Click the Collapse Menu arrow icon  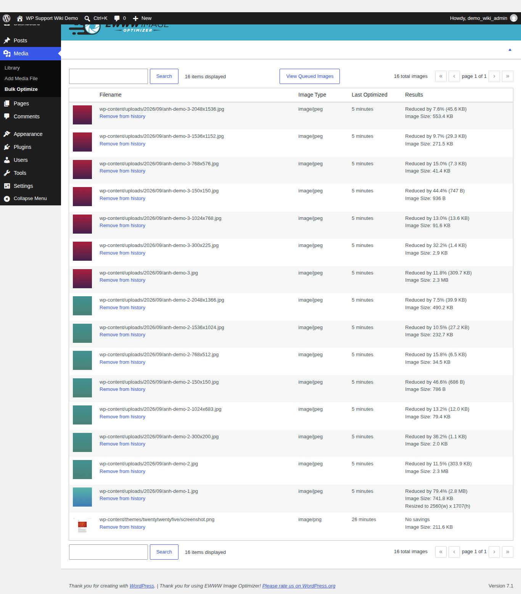click(7, 199)
